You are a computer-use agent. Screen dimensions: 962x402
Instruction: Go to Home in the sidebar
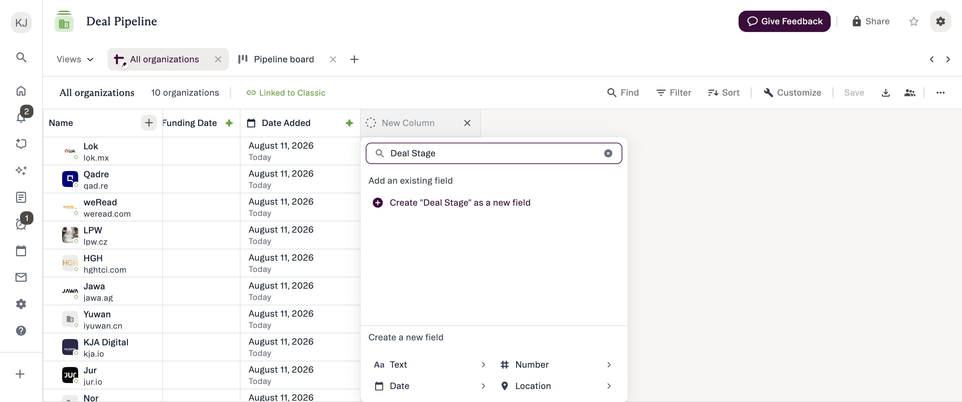click(21, 91)
